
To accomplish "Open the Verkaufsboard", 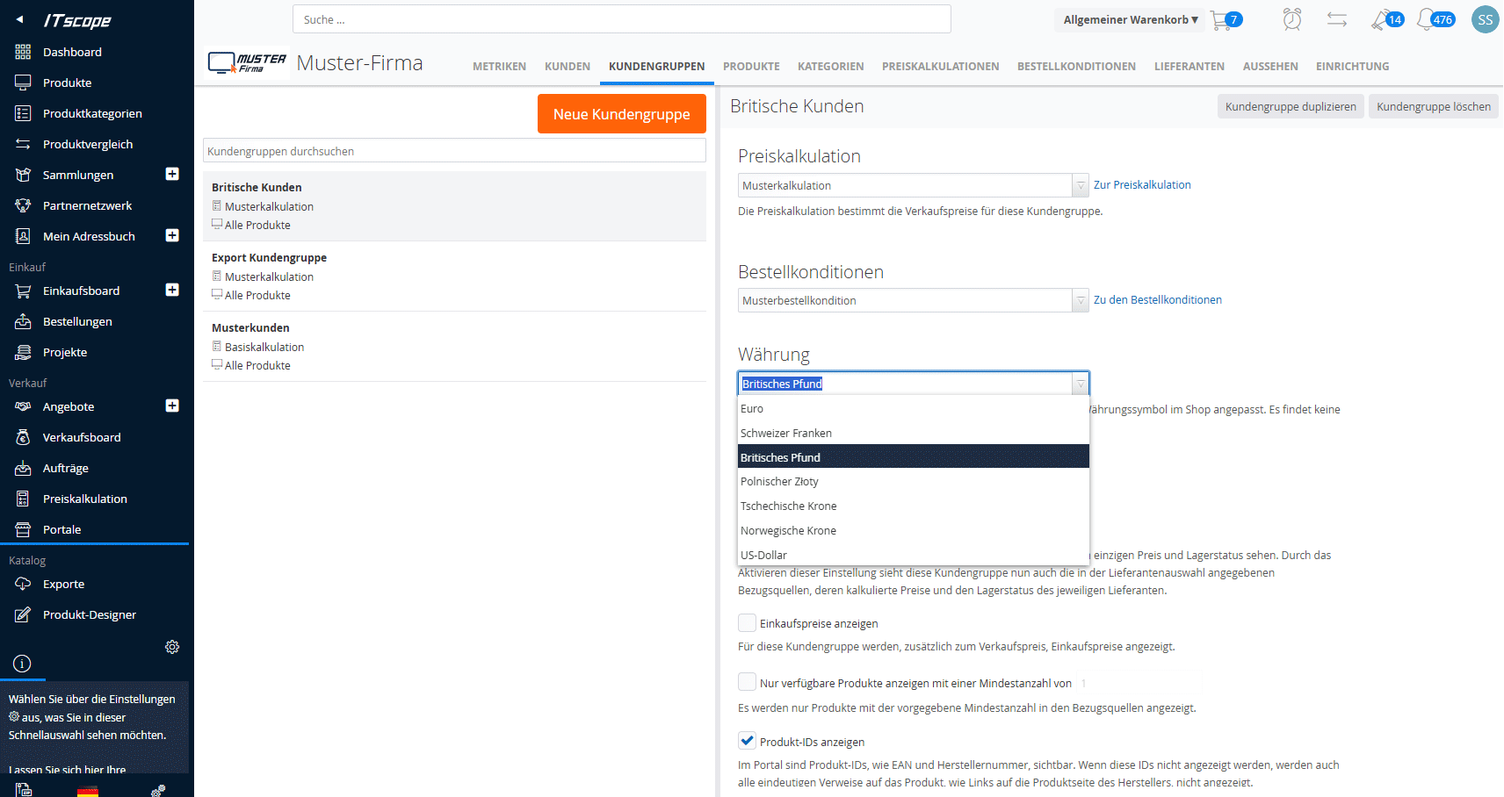I will [x=83, y=436].
